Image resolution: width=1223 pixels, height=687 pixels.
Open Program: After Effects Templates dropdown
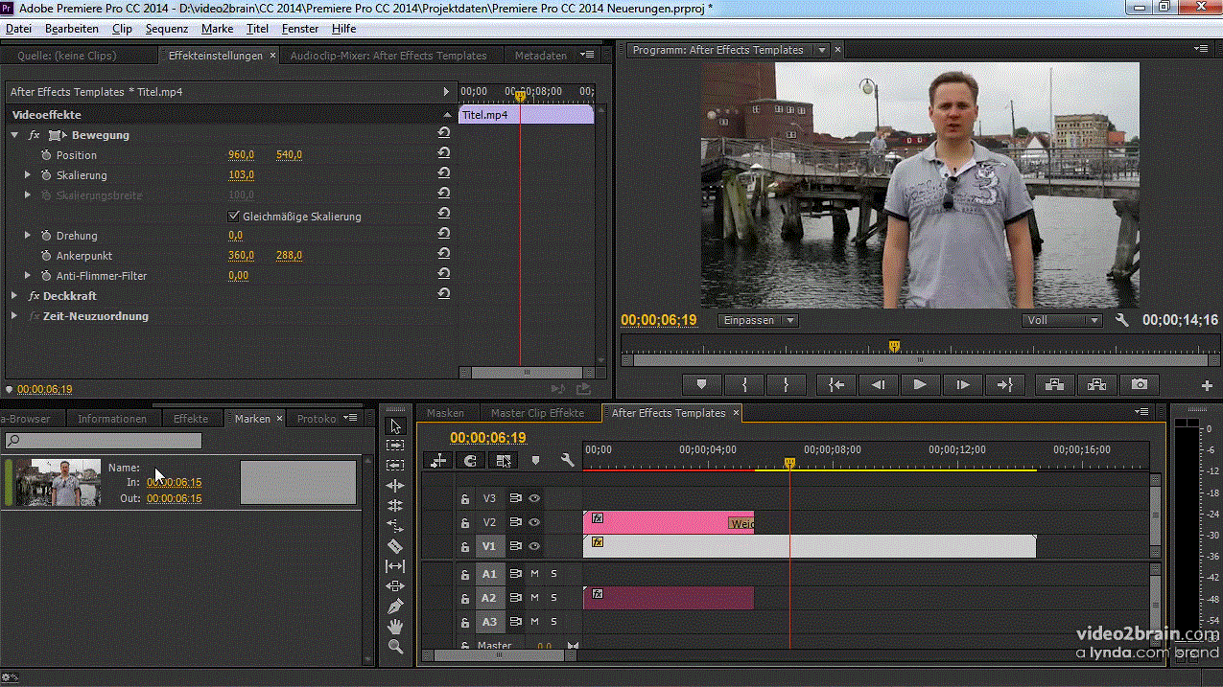coord(822,50)
